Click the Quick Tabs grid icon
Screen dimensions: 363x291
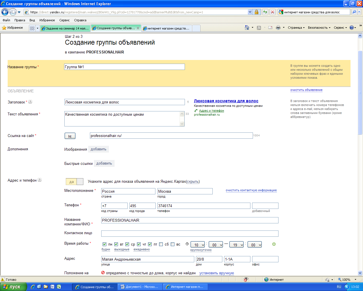point(32,28)
